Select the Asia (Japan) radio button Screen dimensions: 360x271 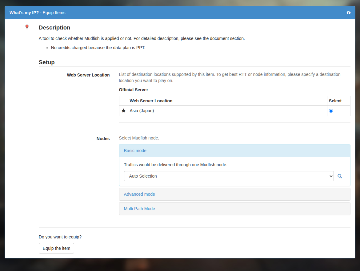[x=331, y=111]
